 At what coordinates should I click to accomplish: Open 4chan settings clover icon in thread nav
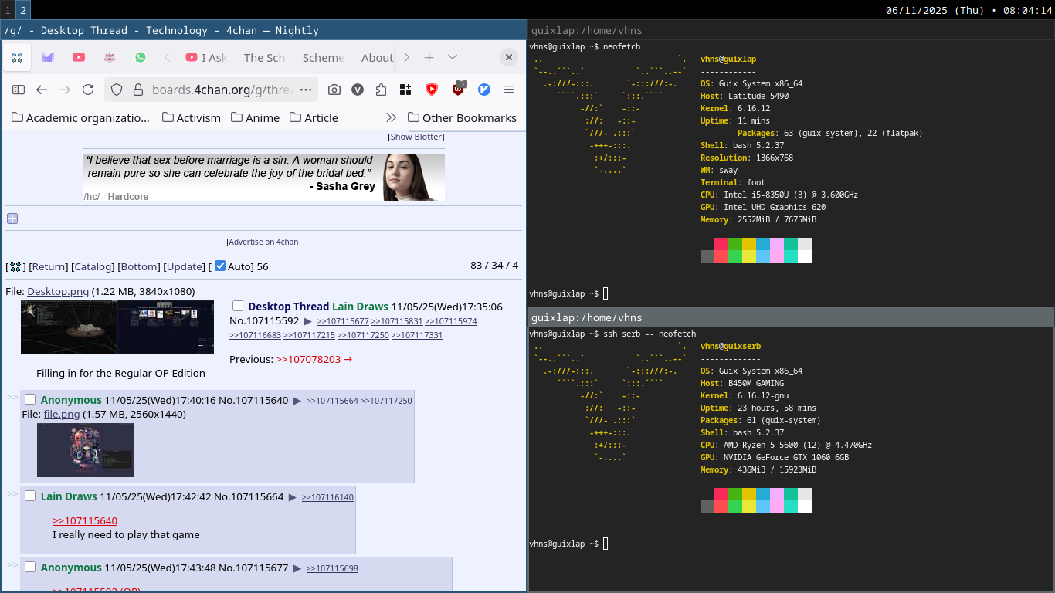coord(15,266)
